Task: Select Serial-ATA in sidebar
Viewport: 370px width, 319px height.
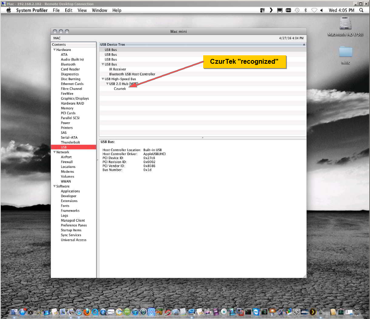Action: [x=69, y=137]
